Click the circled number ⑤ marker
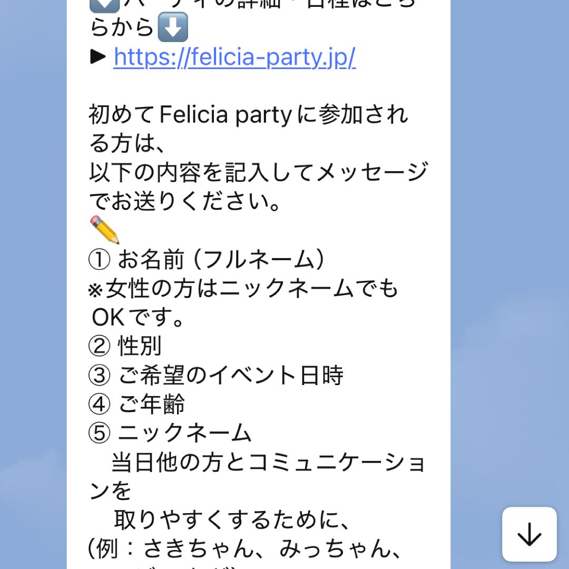The image size is (569, 569). click(100, 433)
